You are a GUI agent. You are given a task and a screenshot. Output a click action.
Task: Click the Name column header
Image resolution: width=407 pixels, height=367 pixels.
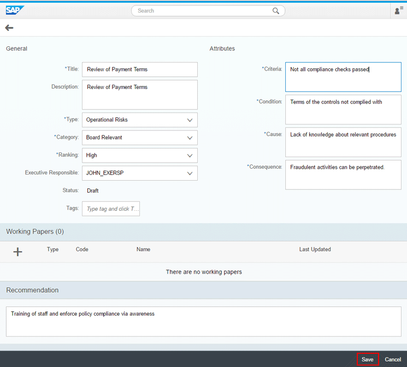click(x=143, y=249)
